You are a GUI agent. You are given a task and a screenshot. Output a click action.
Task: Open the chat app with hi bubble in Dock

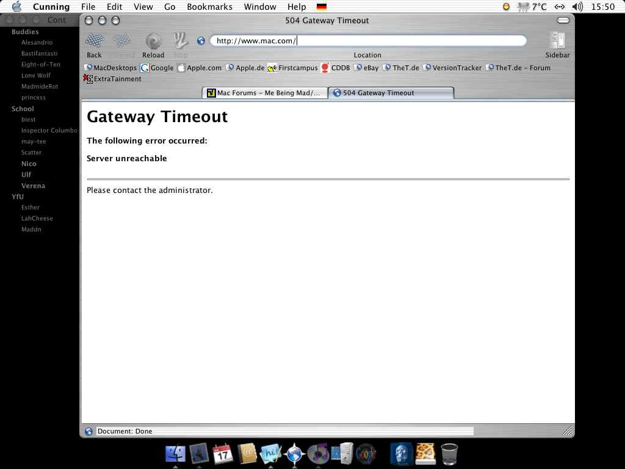click(270, 454)
